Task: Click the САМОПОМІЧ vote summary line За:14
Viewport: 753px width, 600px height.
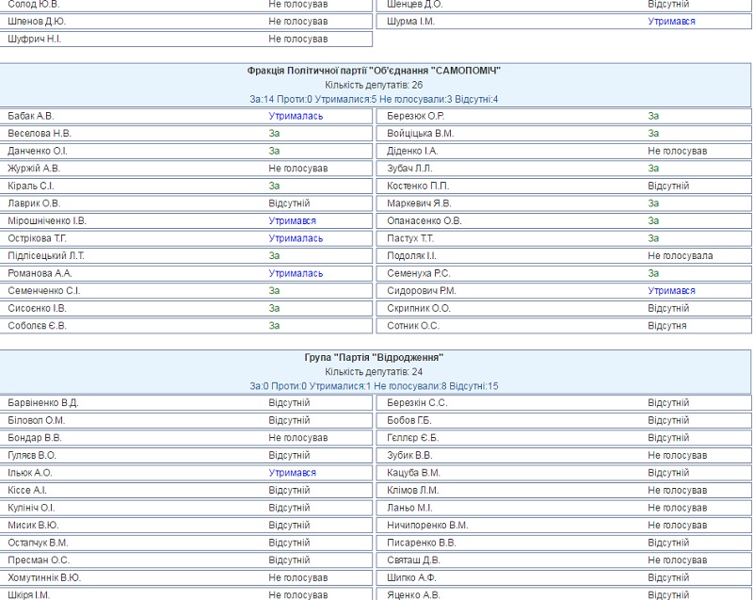Action: (x=374, y=99)
